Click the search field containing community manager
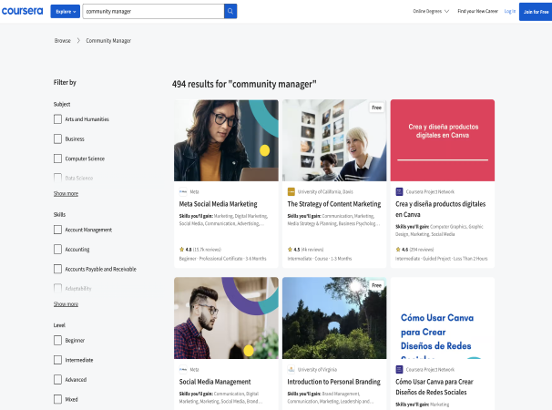Viewport: 552px width, 410px height. pyautogui.click(x=154, y=11)
